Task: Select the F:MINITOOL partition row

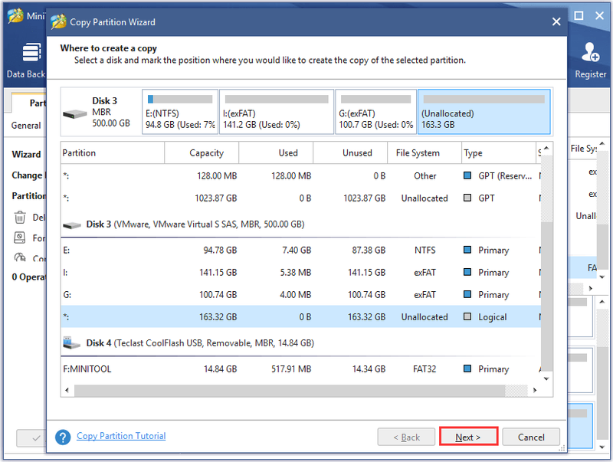Action: click(x=300, y=369)
